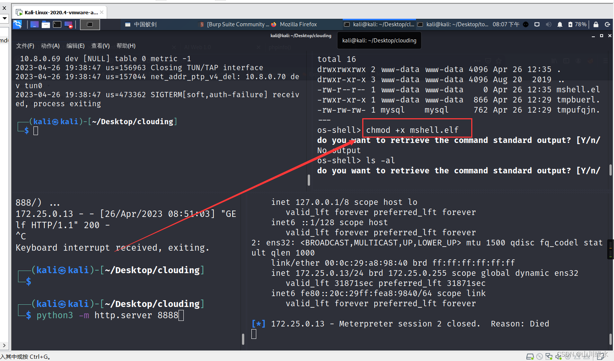This screenshot has width=614, height=361.
Task: Click the Meterpreter pane cursor line
Action: click(254, 334)
